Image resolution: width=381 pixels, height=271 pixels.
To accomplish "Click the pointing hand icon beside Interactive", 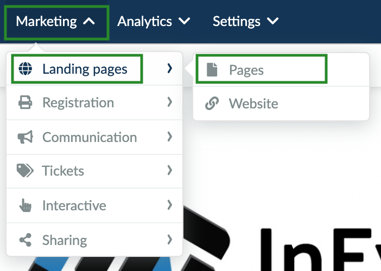I will pos(26,205).
